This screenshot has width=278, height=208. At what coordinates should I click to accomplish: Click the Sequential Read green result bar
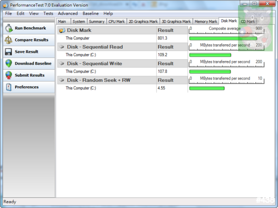click(x=210, y=55)
